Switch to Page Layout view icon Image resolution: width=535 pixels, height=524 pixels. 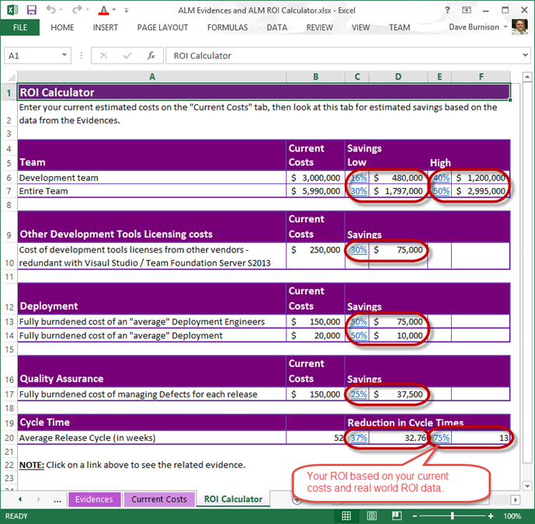372,515
